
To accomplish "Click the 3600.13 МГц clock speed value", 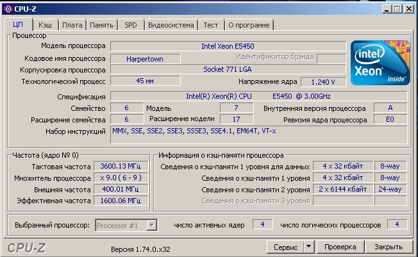I will 121,166.
